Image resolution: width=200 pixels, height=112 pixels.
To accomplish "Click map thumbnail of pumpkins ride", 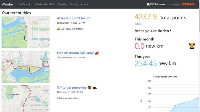I will pos(25,98).
